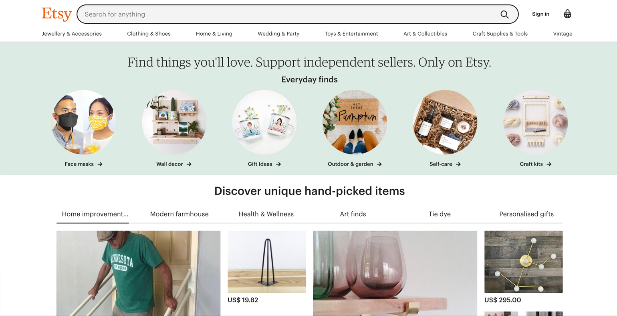Select the Personalised gifts tab

point(526,214)
